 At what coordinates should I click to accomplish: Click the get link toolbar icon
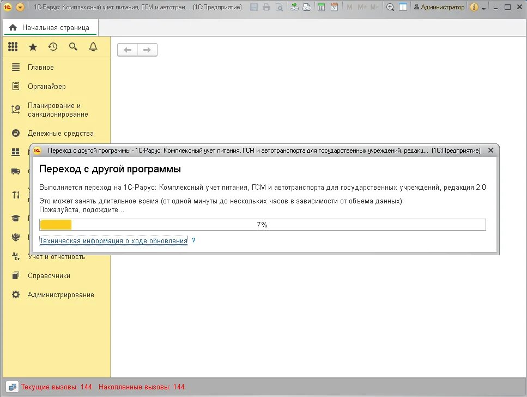tap(294, 7)
